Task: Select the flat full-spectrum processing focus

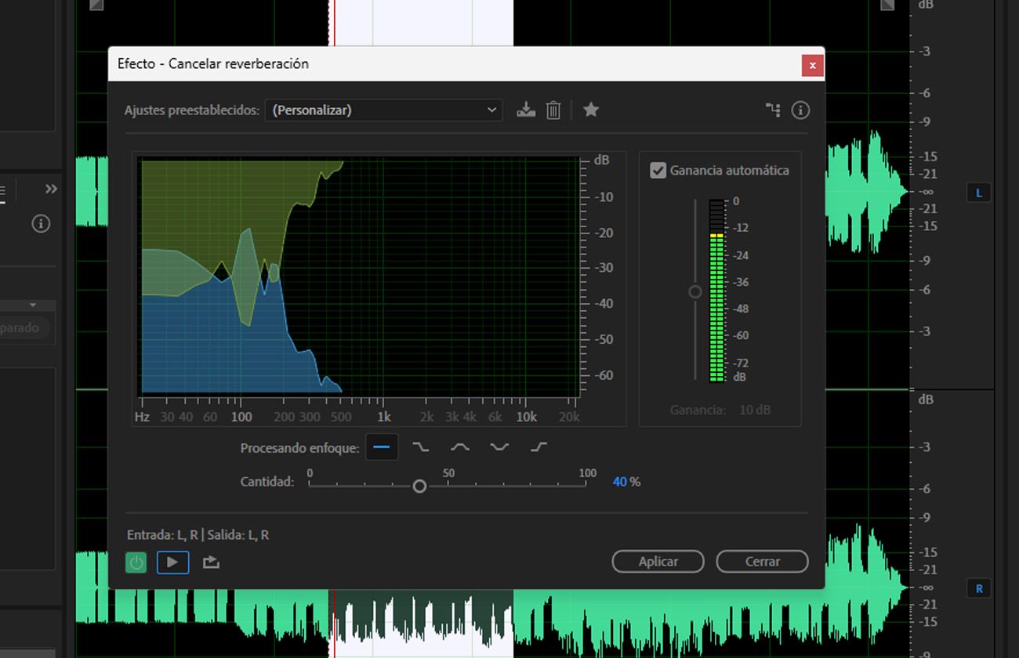Action: (382, 447)
